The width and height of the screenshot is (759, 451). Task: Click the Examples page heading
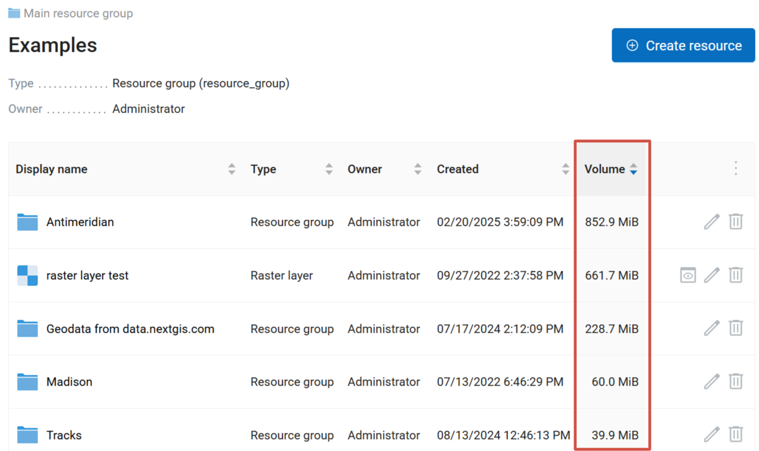point(53,45)
